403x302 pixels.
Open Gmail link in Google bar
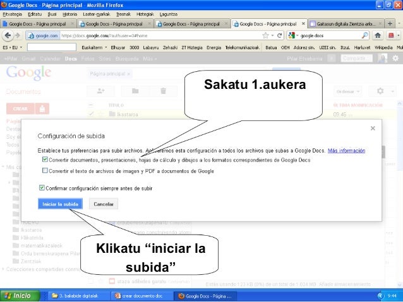pos(28,59)
